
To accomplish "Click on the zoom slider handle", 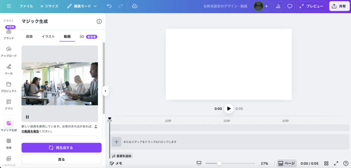I will (219, 164).
